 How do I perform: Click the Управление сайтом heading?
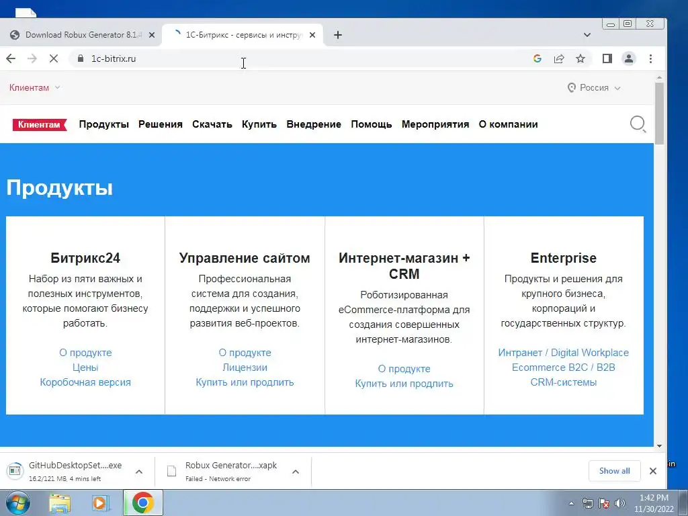pos(245,258)
